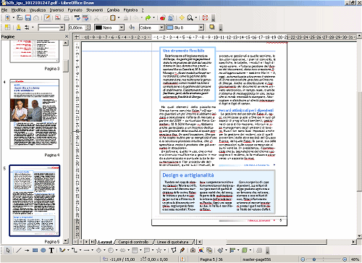Select the Symbol Shapes smiley tool
Screen dimensions: 362x263
click(111, 250)
